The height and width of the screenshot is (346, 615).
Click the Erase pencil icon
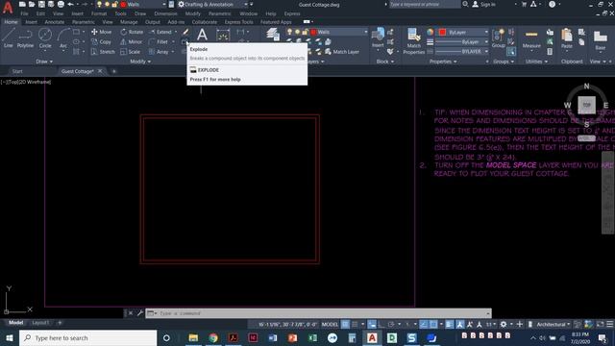coord(185,32)
